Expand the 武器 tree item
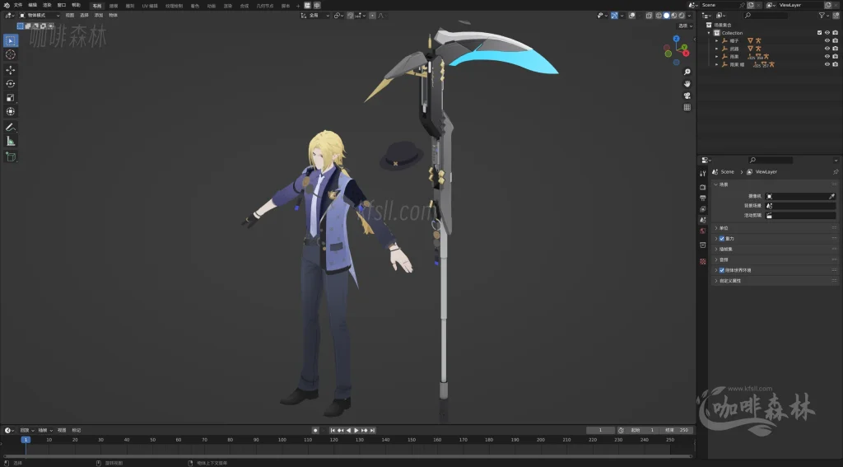 (x=717, y=49)
